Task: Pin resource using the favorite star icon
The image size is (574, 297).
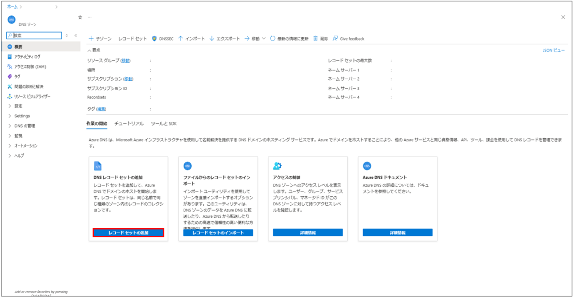Action: pos(80,17)
